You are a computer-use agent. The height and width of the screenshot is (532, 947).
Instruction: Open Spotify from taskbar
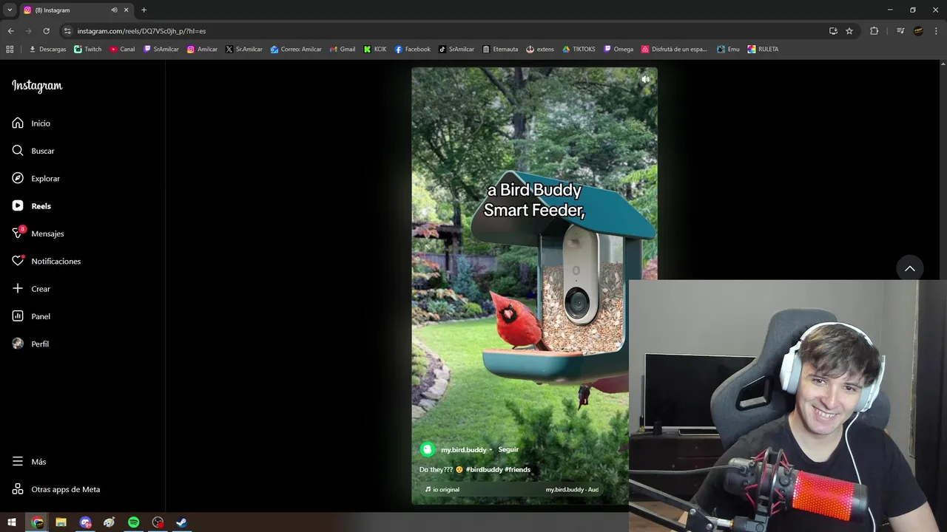click(x=134, y=522)
